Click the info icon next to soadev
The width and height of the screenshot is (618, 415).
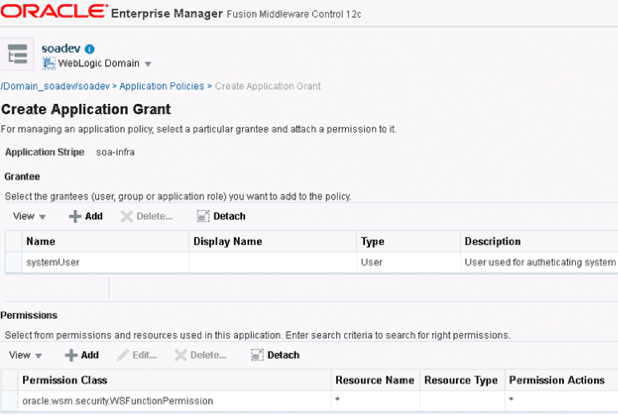89,49
